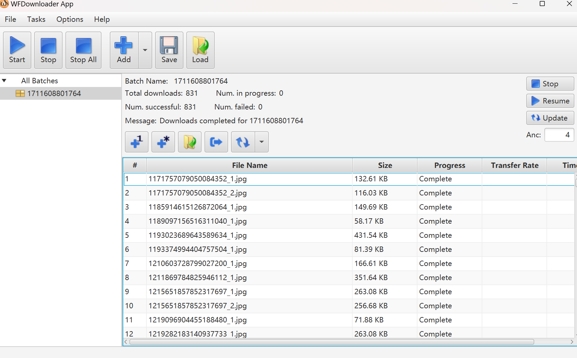Click the add multiple links star icon
This screenshot has height=358, width=577.
tap(163, 142)
